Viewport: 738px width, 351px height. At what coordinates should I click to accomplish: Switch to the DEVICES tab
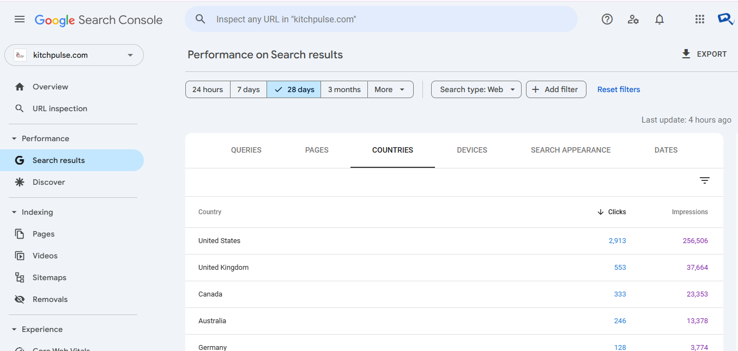tap(472, 150)
